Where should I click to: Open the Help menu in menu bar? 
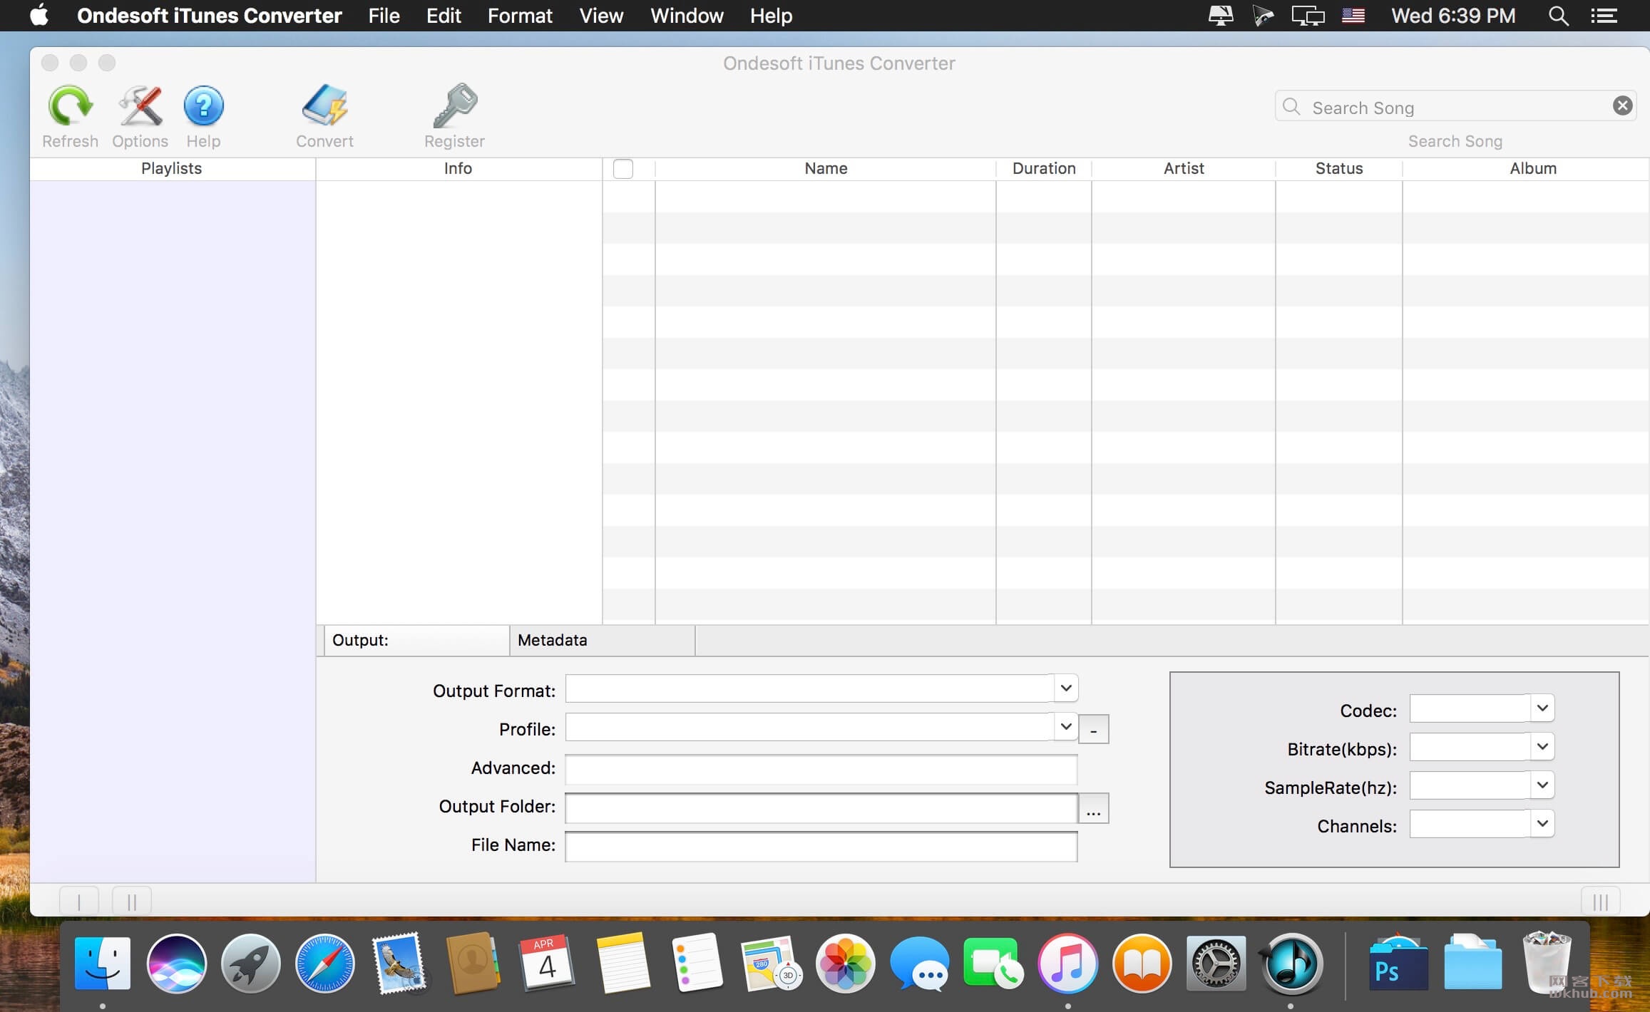click(x=771, y=16)
